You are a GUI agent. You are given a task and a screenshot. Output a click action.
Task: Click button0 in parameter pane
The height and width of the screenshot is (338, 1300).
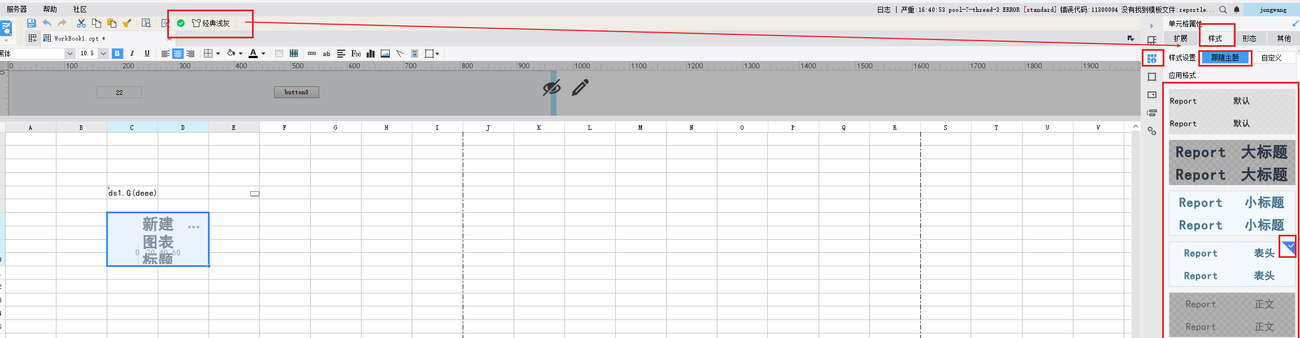point(297,92)
